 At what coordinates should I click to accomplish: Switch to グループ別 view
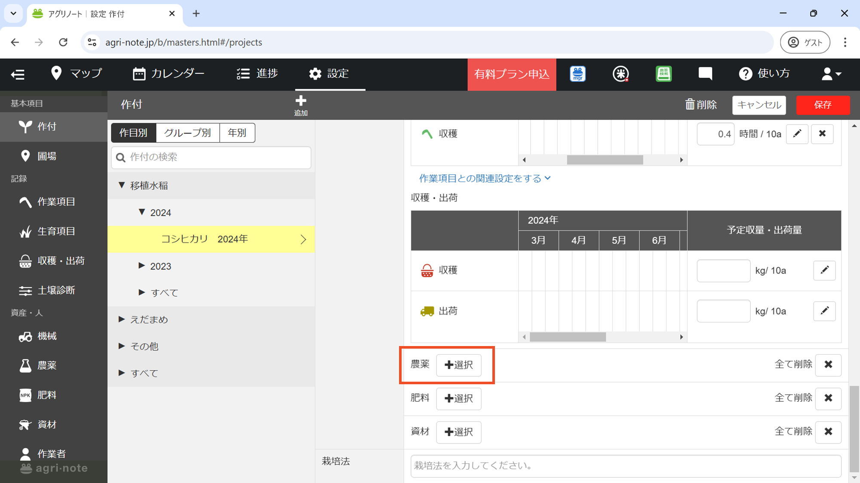tap(187, 133)
